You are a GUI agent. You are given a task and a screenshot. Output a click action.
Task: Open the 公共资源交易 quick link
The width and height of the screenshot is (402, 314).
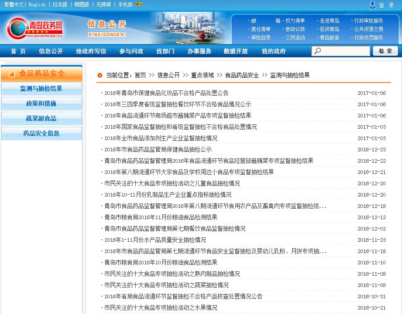[368, 29]
